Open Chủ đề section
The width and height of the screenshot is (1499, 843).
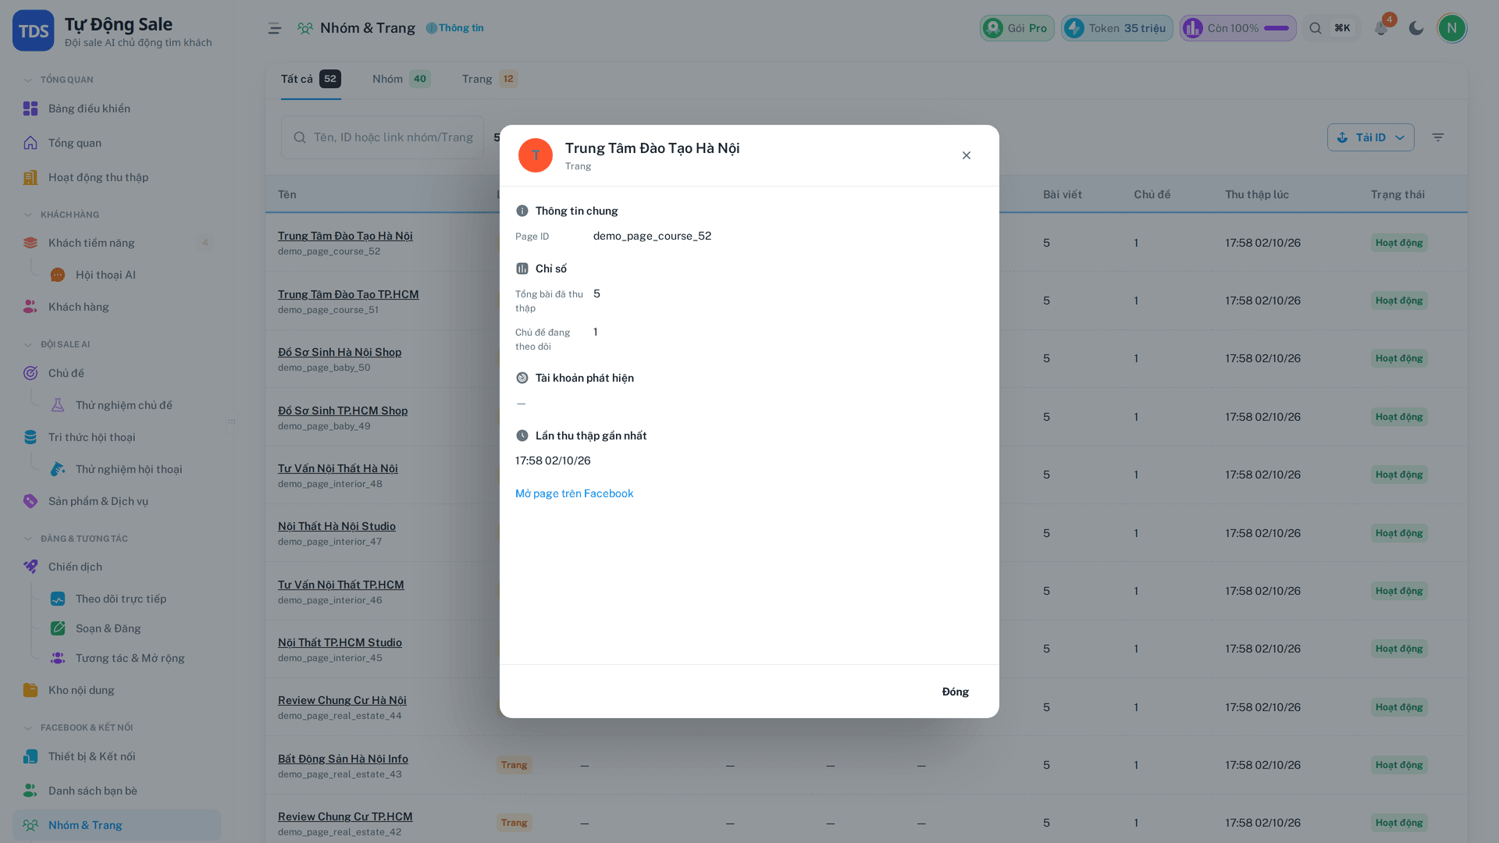[x=116, y=373]
